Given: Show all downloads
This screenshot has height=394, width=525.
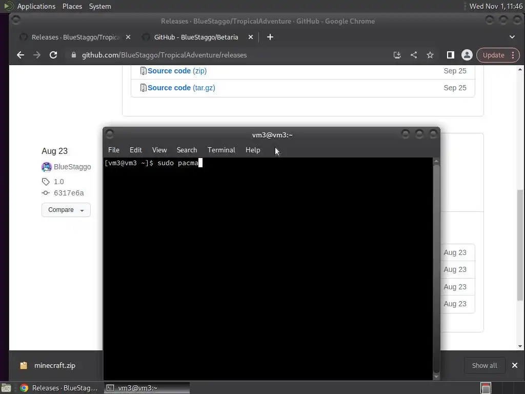Looking at the screenshot, I should coord(484,365).
